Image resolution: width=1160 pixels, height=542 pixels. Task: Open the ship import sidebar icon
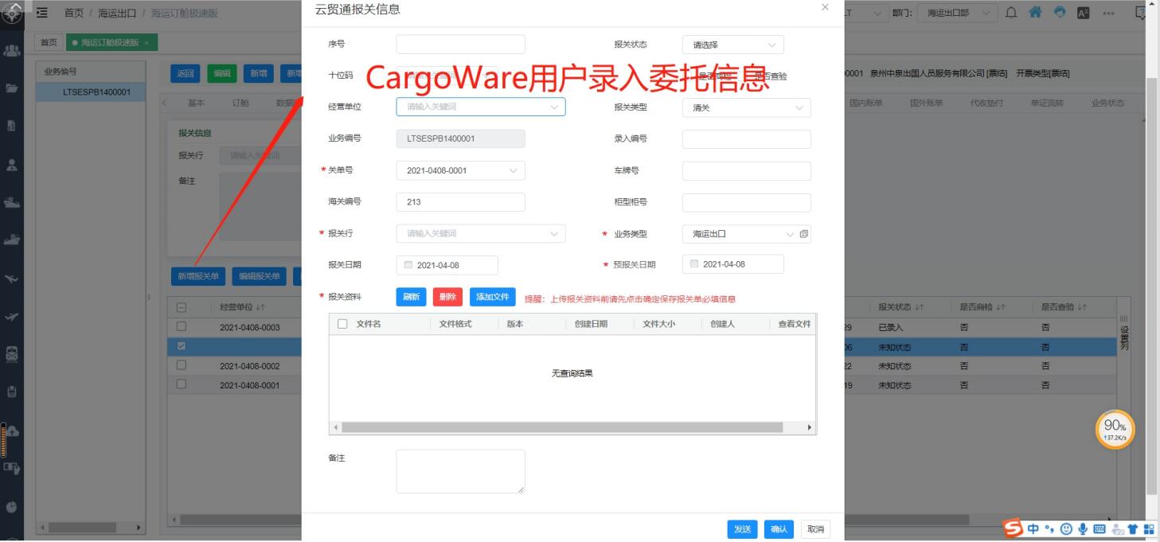coord(11,240)
